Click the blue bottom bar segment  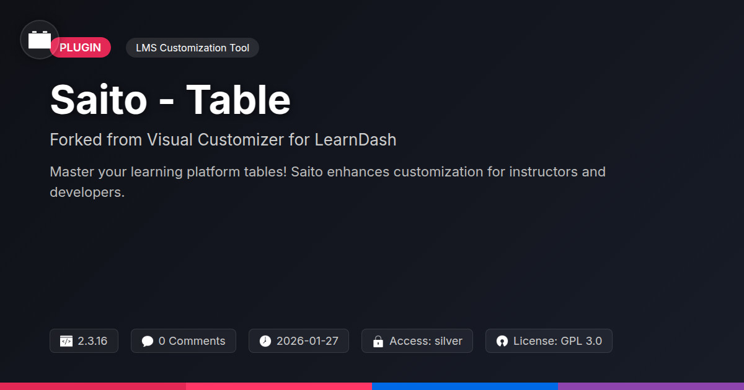pyautogui.click(x=465, y=386)
